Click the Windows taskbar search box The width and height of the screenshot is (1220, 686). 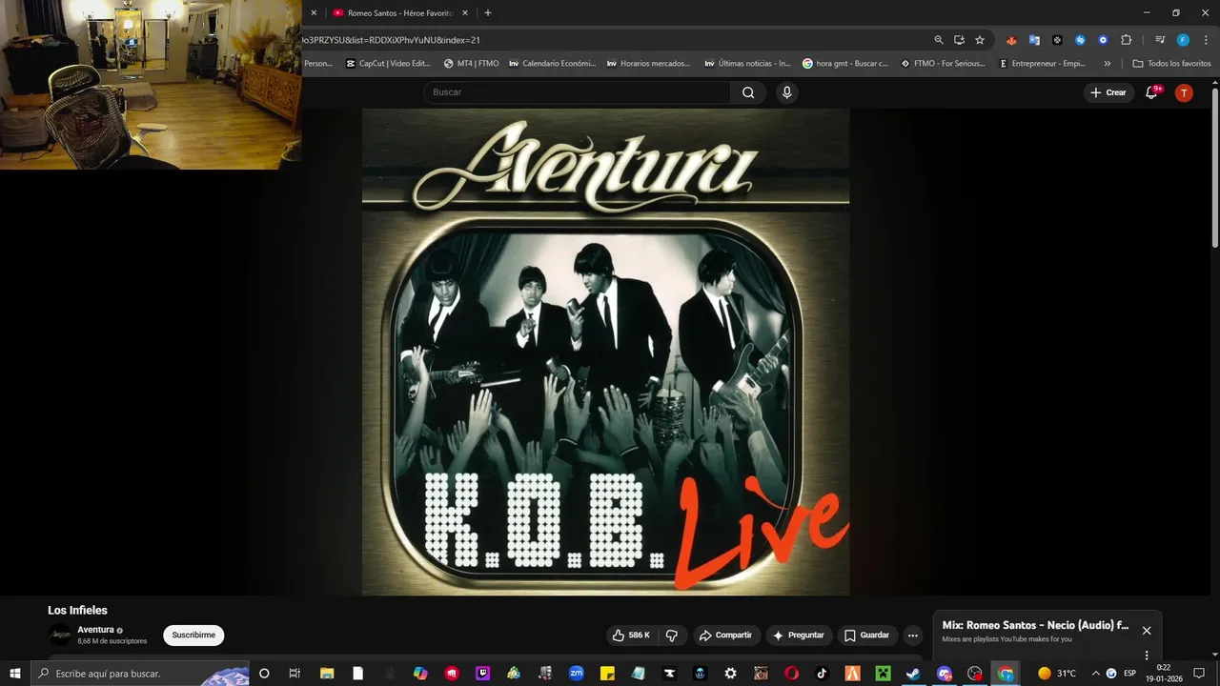click(x=140, y=674)
